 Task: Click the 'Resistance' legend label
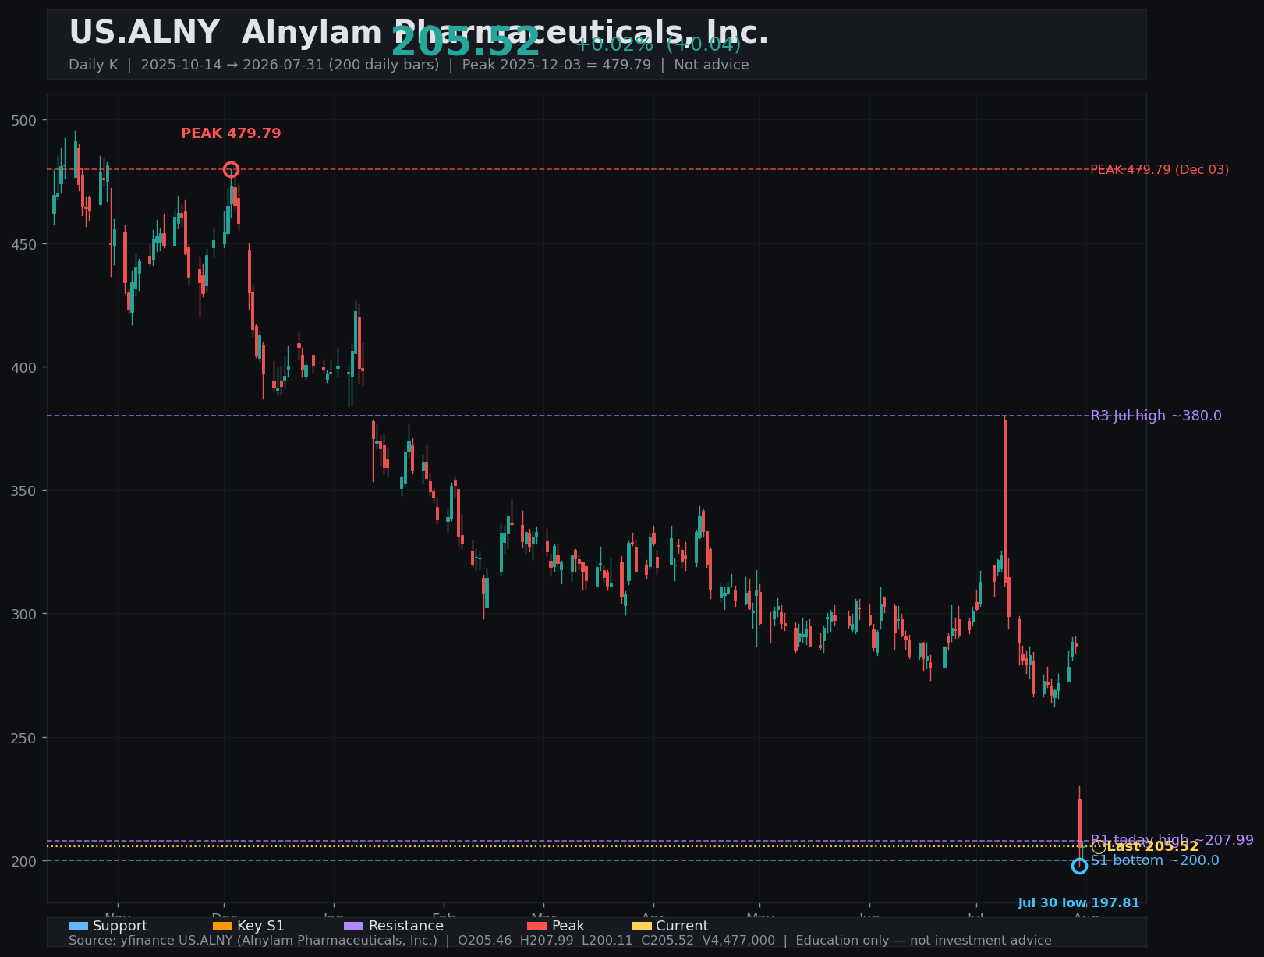(406, 926)
